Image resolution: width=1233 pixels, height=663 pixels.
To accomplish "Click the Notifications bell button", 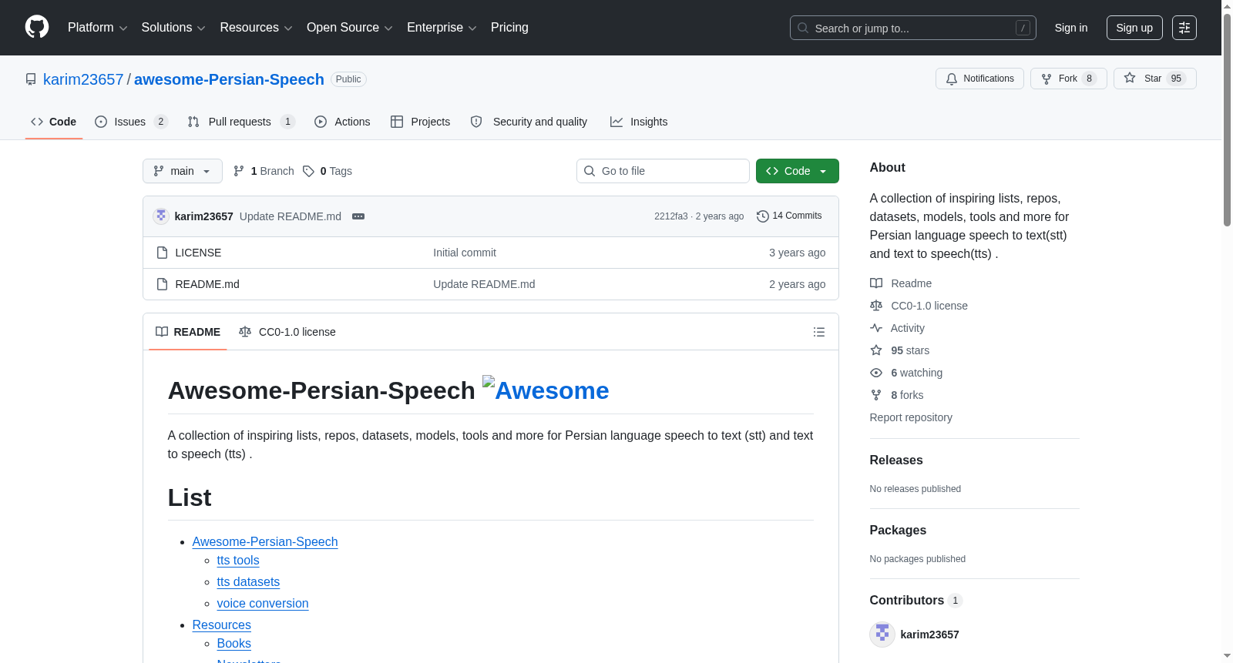I will tap(979, 79).
